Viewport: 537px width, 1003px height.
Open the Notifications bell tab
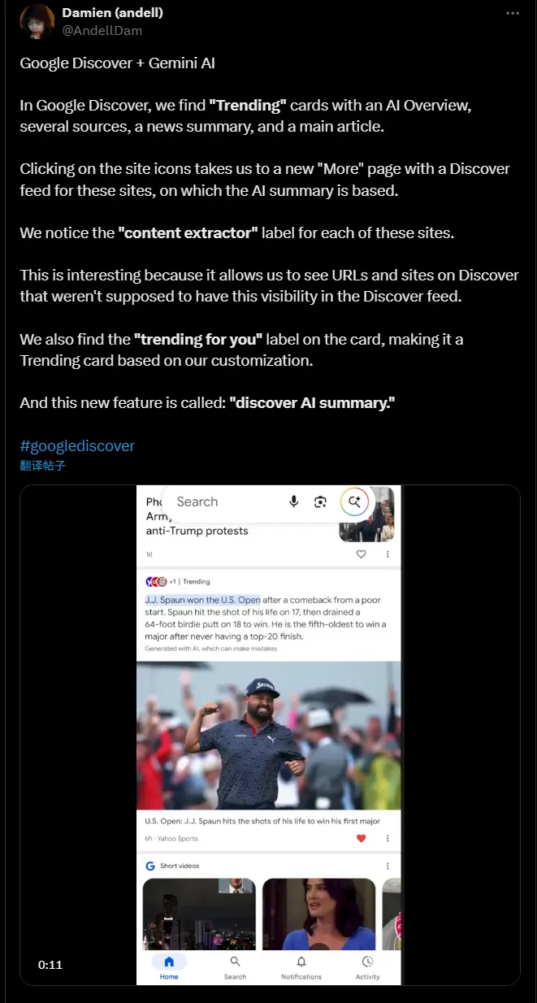pyautogui.click(x=301, y=967)
